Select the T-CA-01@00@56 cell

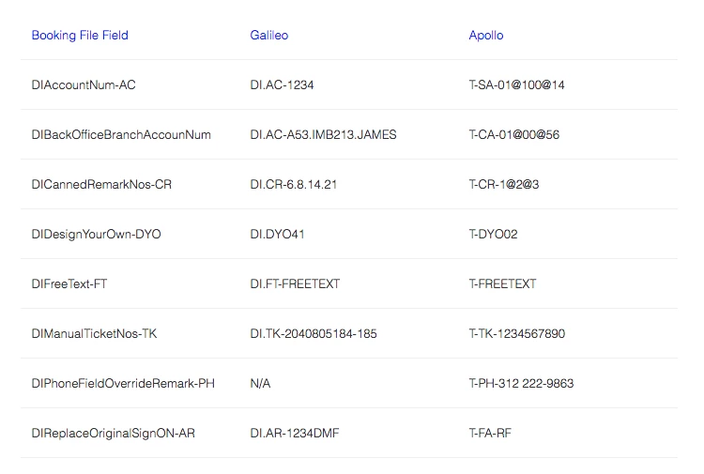(x=514, y=134)
